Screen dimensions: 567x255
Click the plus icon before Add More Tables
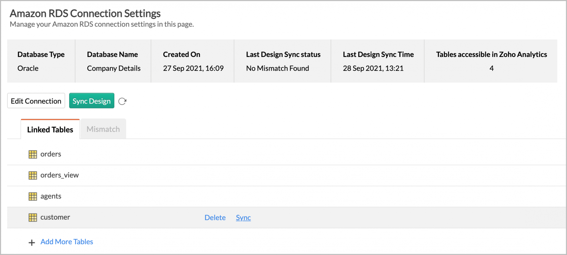point(32,243)
